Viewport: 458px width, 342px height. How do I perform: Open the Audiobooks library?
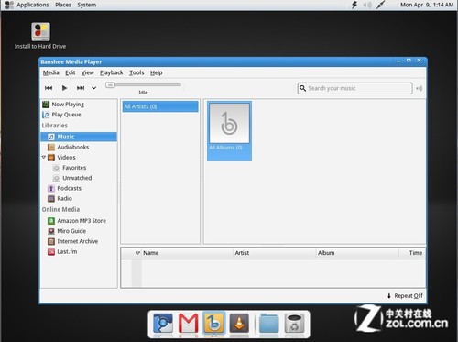click(79, 147)
